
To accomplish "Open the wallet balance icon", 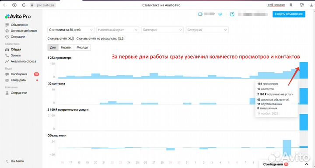I will [200, 14].
